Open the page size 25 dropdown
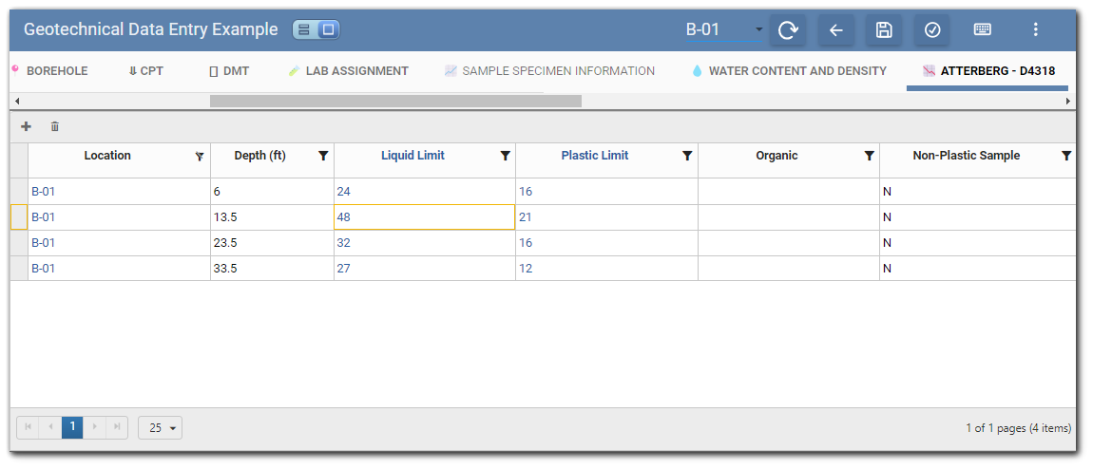 click(160, 428)
